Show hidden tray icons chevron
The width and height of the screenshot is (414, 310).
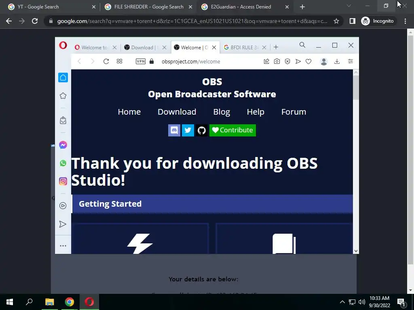pos(342,302)
